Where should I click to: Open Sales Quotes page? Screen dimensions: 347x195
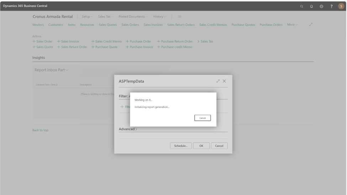pyautogui.click(x=108, y=25)
